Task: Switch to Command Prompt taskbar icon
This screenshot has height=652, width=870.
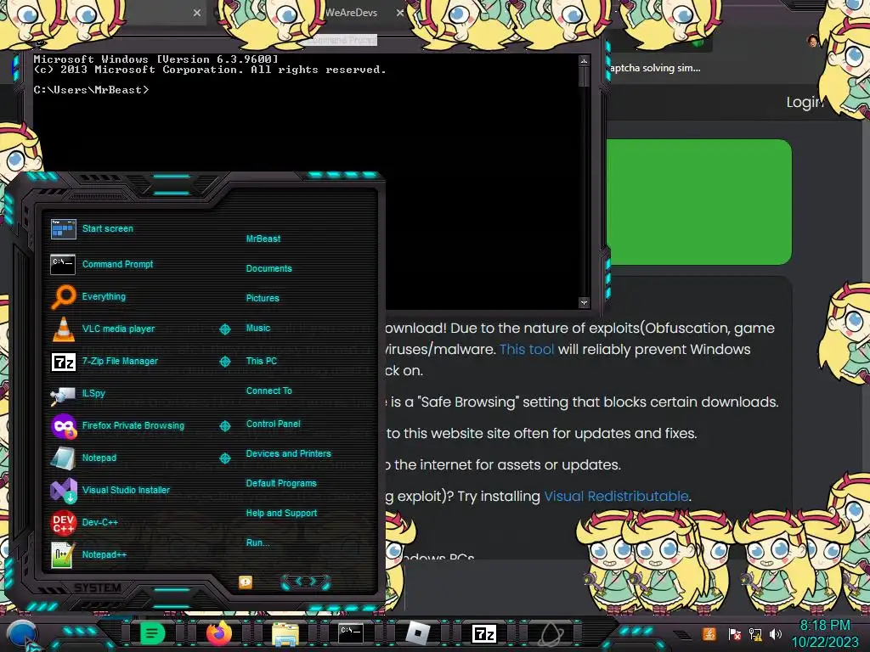Action: point(351,633)
